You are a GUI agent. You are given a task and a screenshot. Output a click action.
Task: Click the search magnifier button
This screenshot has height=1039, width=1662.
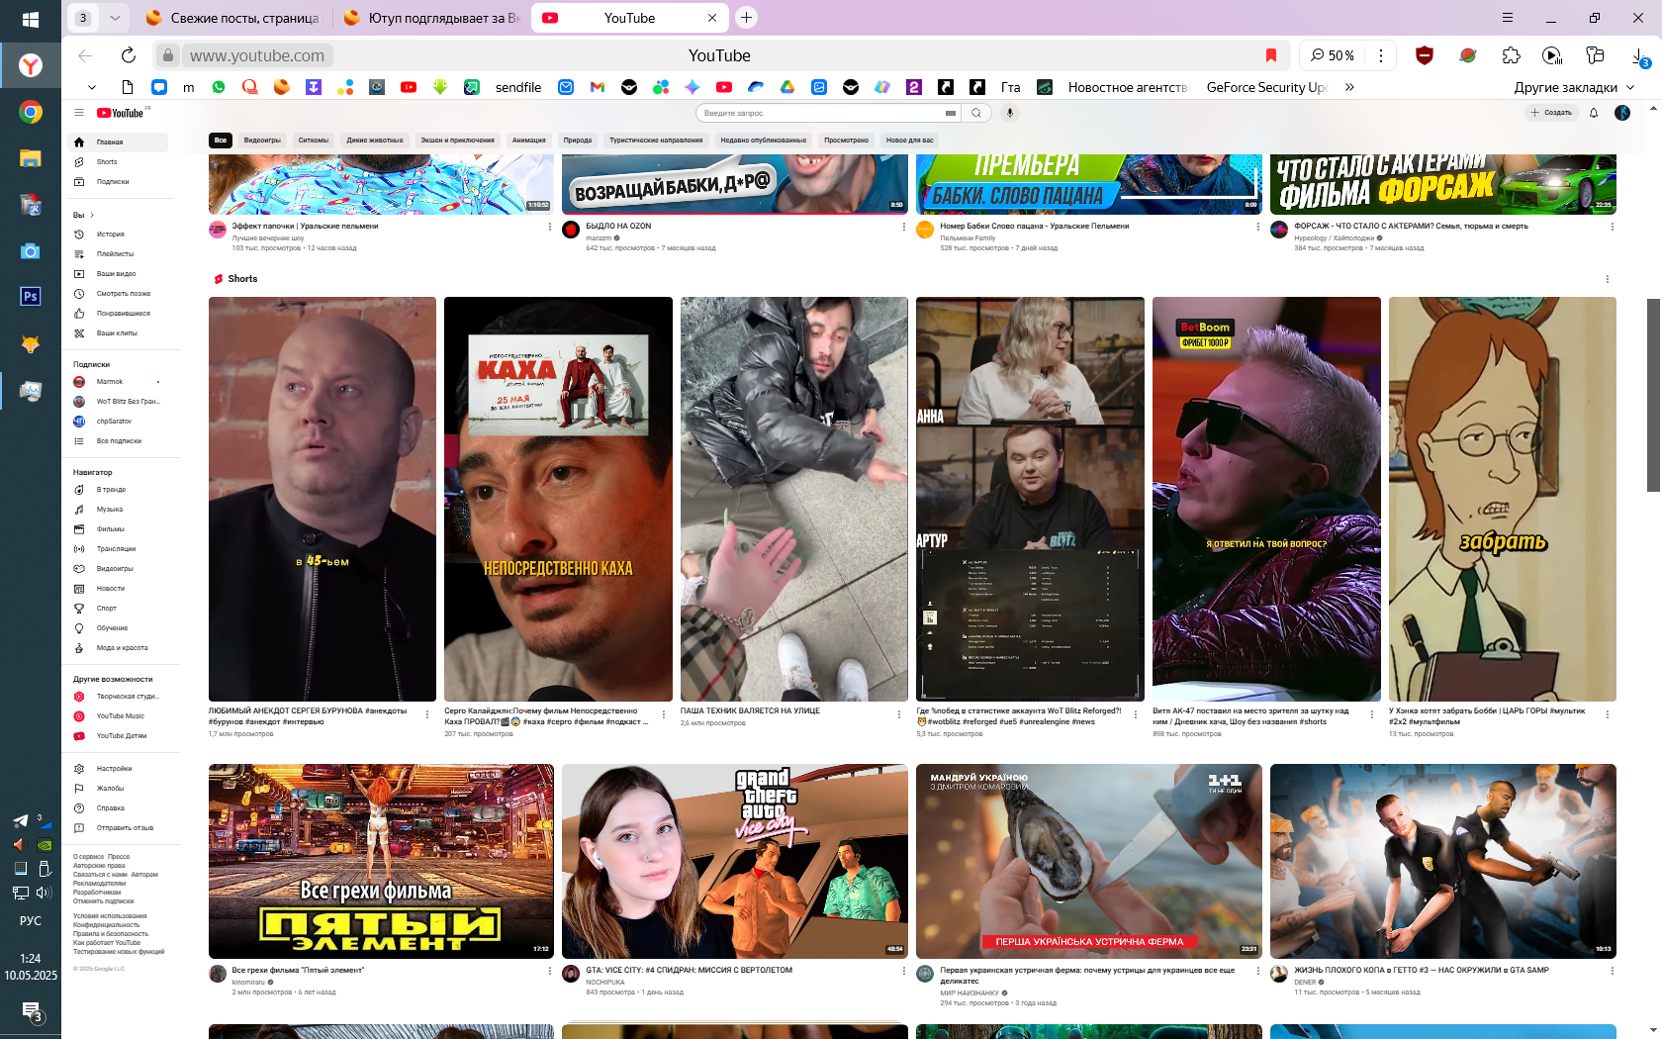(976, 113)
